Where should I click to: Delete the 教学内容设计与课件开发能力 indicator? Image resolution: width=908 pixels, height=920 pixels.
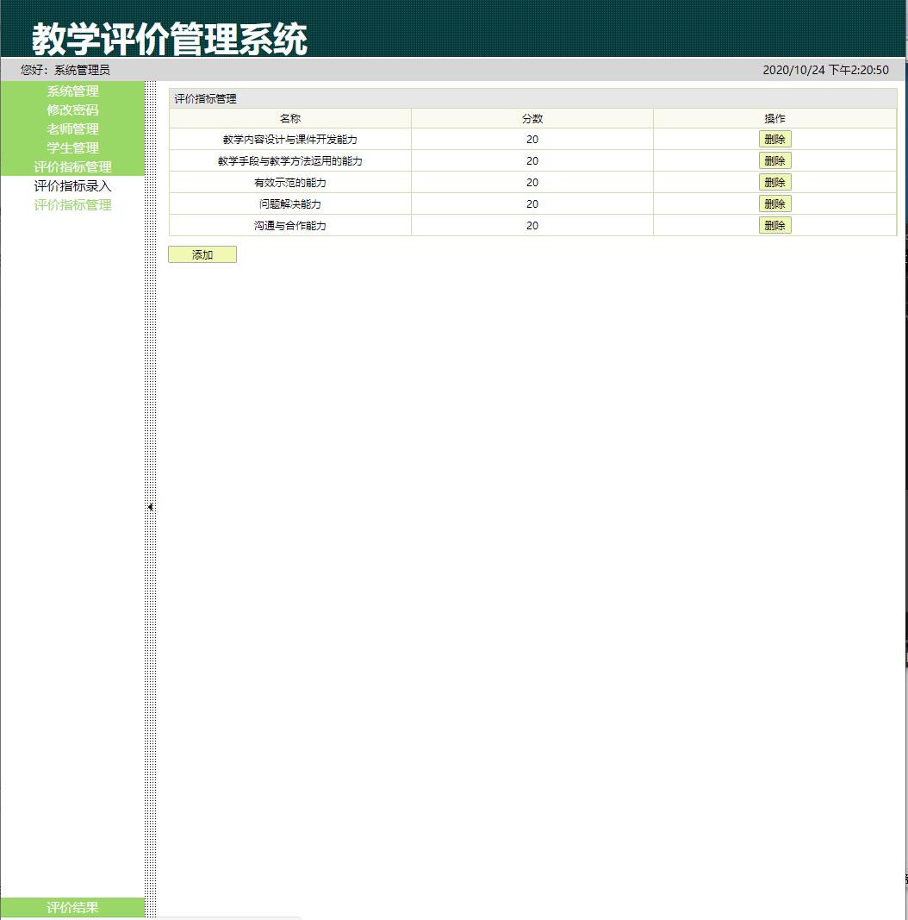coord(774,138)
